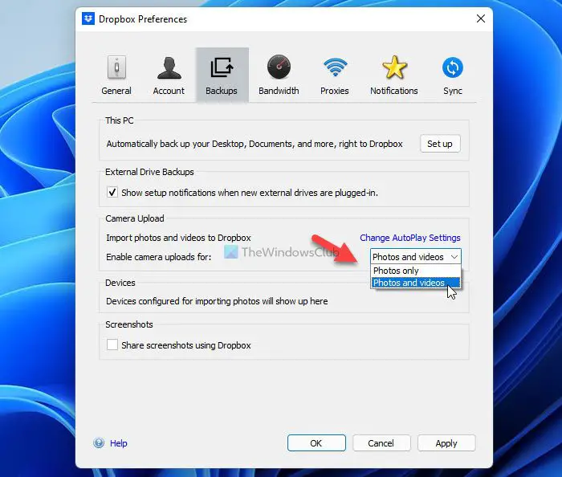Switch to the Sync tab label

coord(453,91)
